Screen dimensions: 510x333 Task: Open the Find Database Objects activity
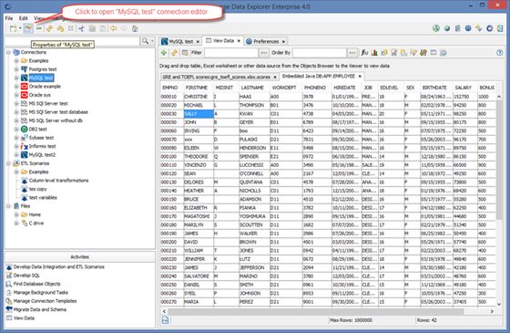36,284
